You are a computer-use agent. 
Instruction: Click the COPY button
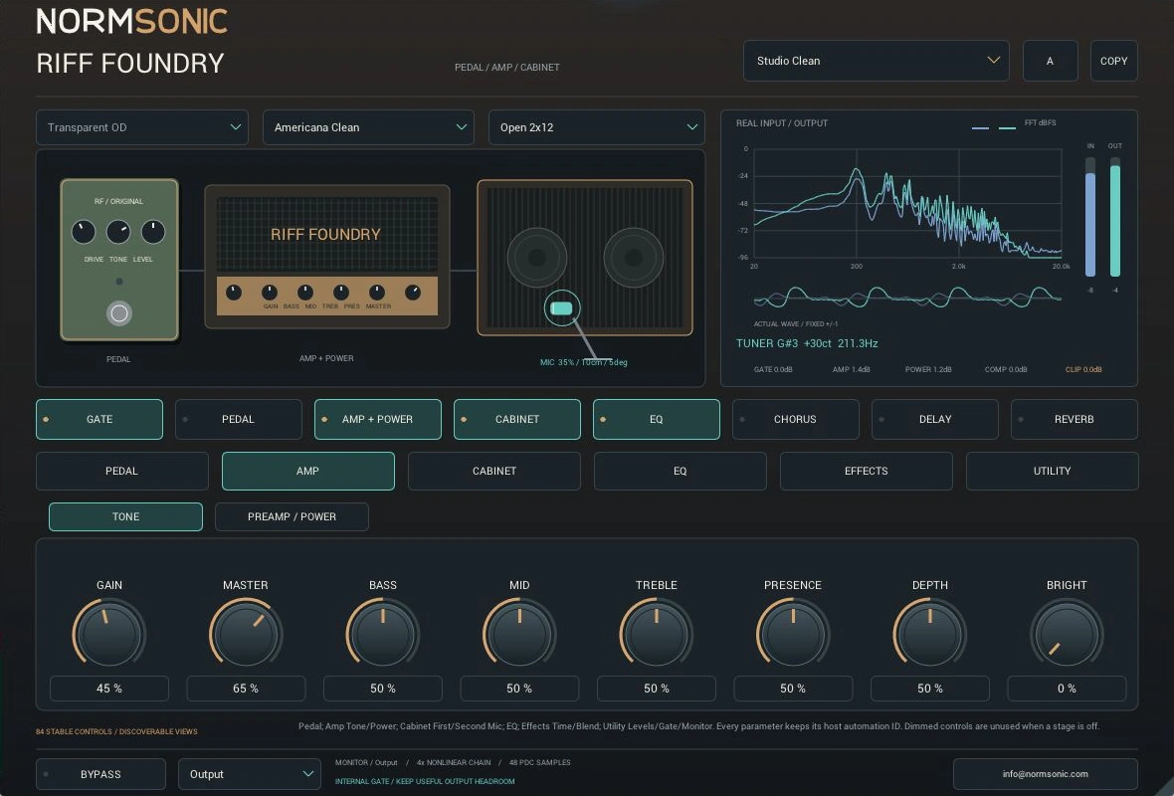(1113, 61)
